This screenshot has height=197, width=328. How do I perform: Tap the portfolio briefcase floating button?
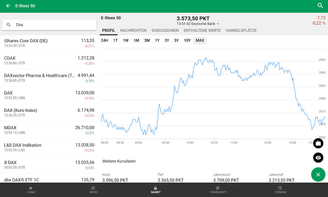(x=318, y=143)
